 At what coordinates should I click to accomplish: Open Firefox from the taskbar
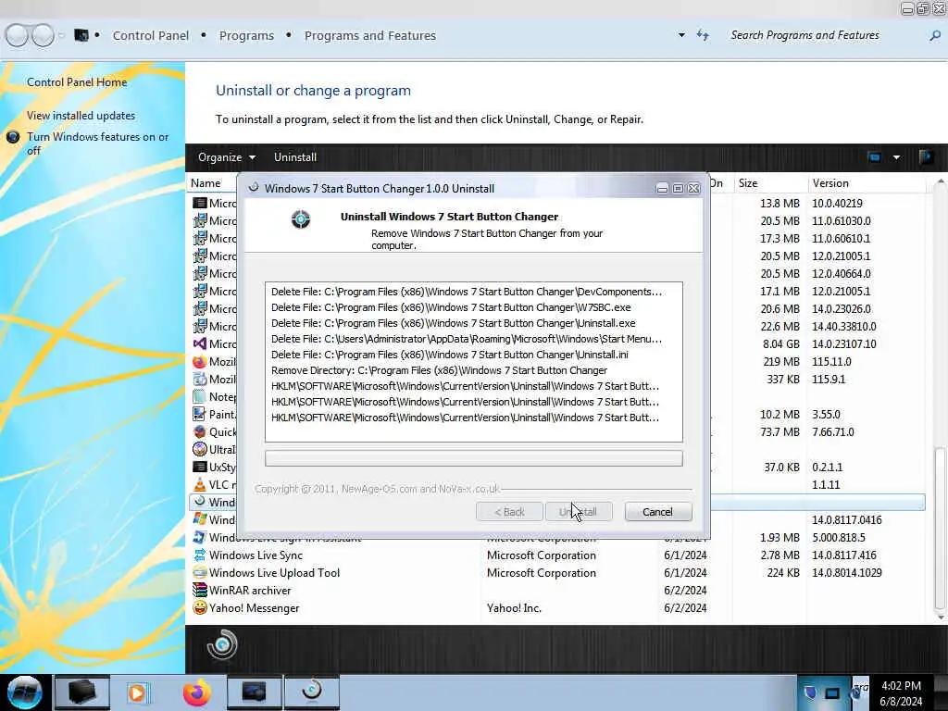(x=196, y=692)
